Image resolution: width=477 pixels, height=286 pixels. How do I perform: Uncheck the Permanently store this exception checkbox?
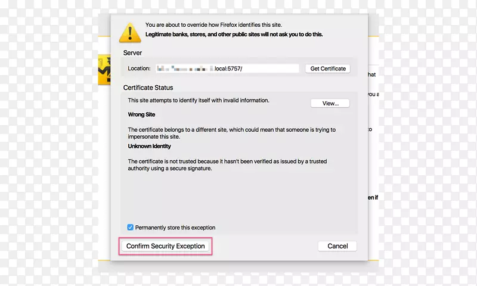coord(130,228)
